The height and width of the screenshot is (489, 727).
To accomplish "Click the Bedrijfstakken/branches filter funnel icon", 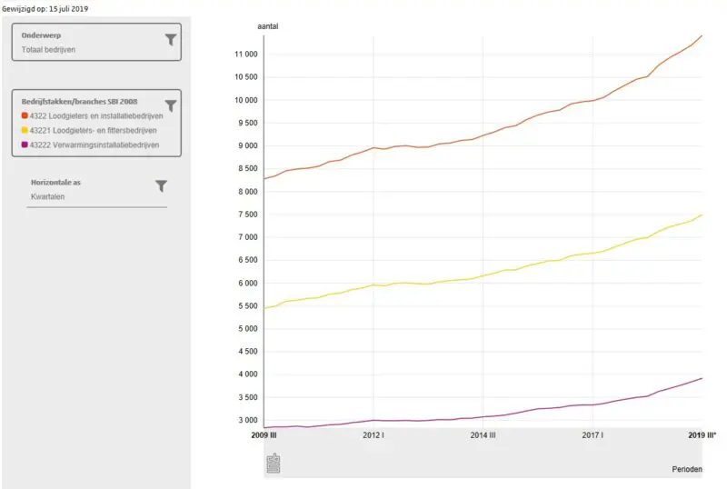I will click(x=170, y=105).
